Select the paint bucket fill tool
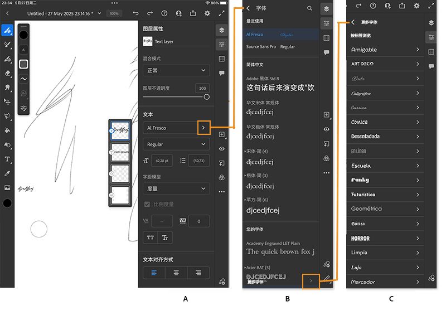The width and height of the screenshot is (446, 310). tap(7, 130)
